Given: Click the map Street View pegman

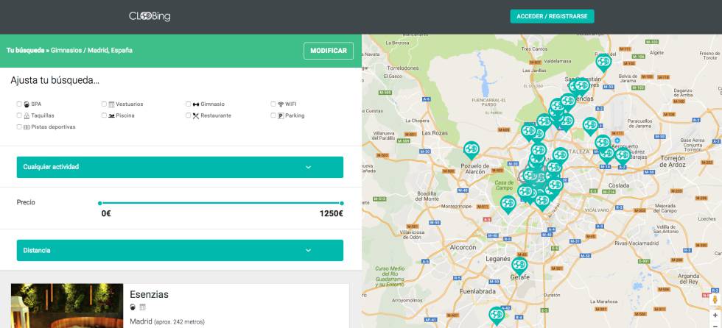Looking at the screenshot, I should coord(715,300).
